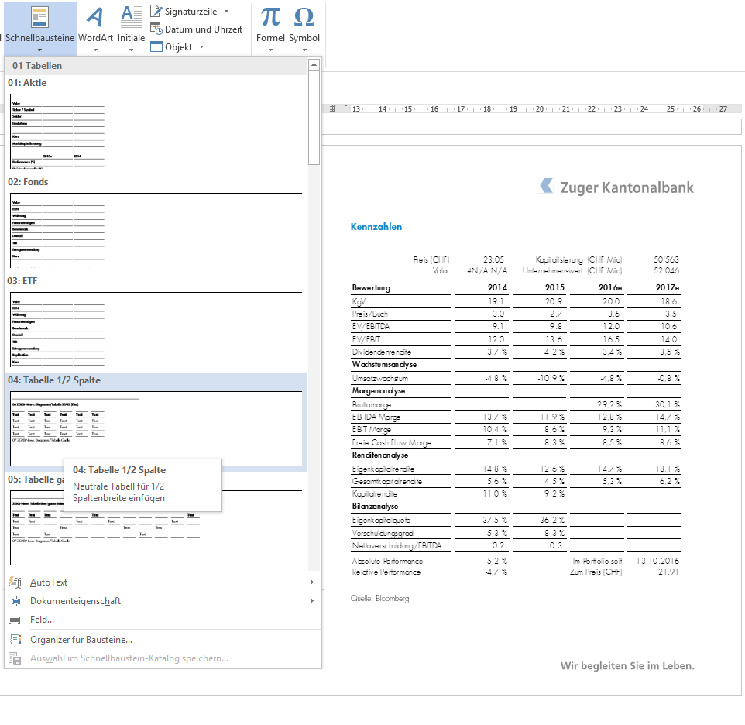The height and width of the screenshot is (725, 745).
Task: Select the 2015 column header
Action: [554, 287]
